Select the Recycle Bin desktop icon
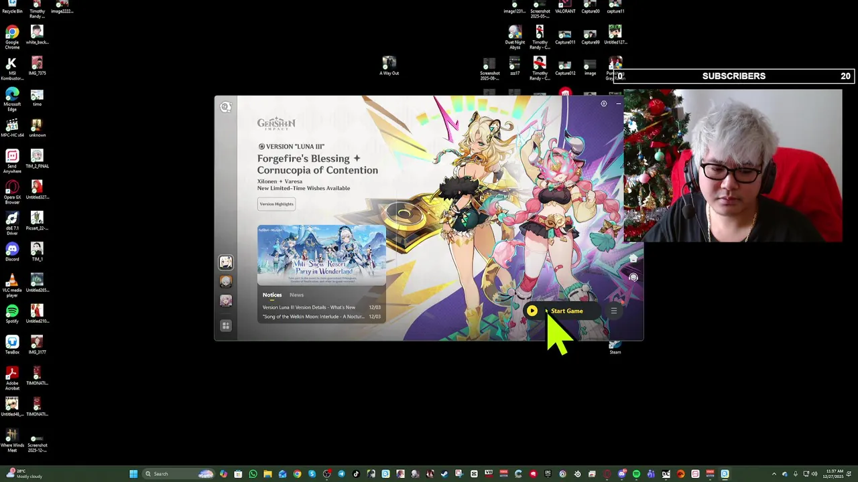 click(x=12, y=7)
